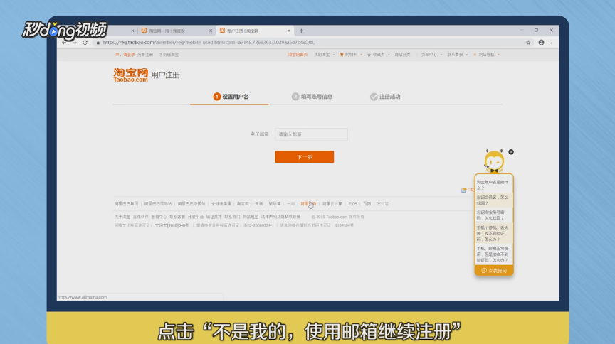615x344 pixels.
Task: Click the browser back arrow
Action: pyautogui.click(x=64, y=43)
